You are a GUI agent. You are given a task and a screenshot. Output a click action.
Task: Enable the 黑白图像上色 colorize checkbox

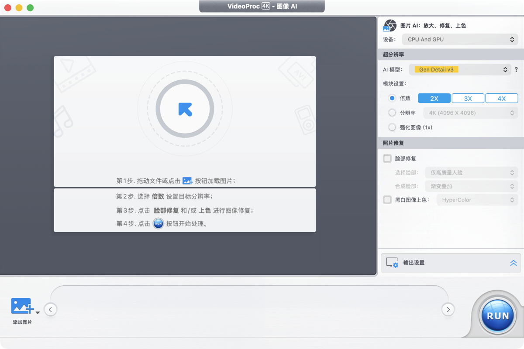[x=387, y=200]
